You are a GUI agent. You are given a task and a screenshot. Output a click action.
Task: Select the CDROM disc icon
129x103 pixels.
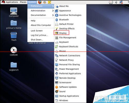point(14,50)
